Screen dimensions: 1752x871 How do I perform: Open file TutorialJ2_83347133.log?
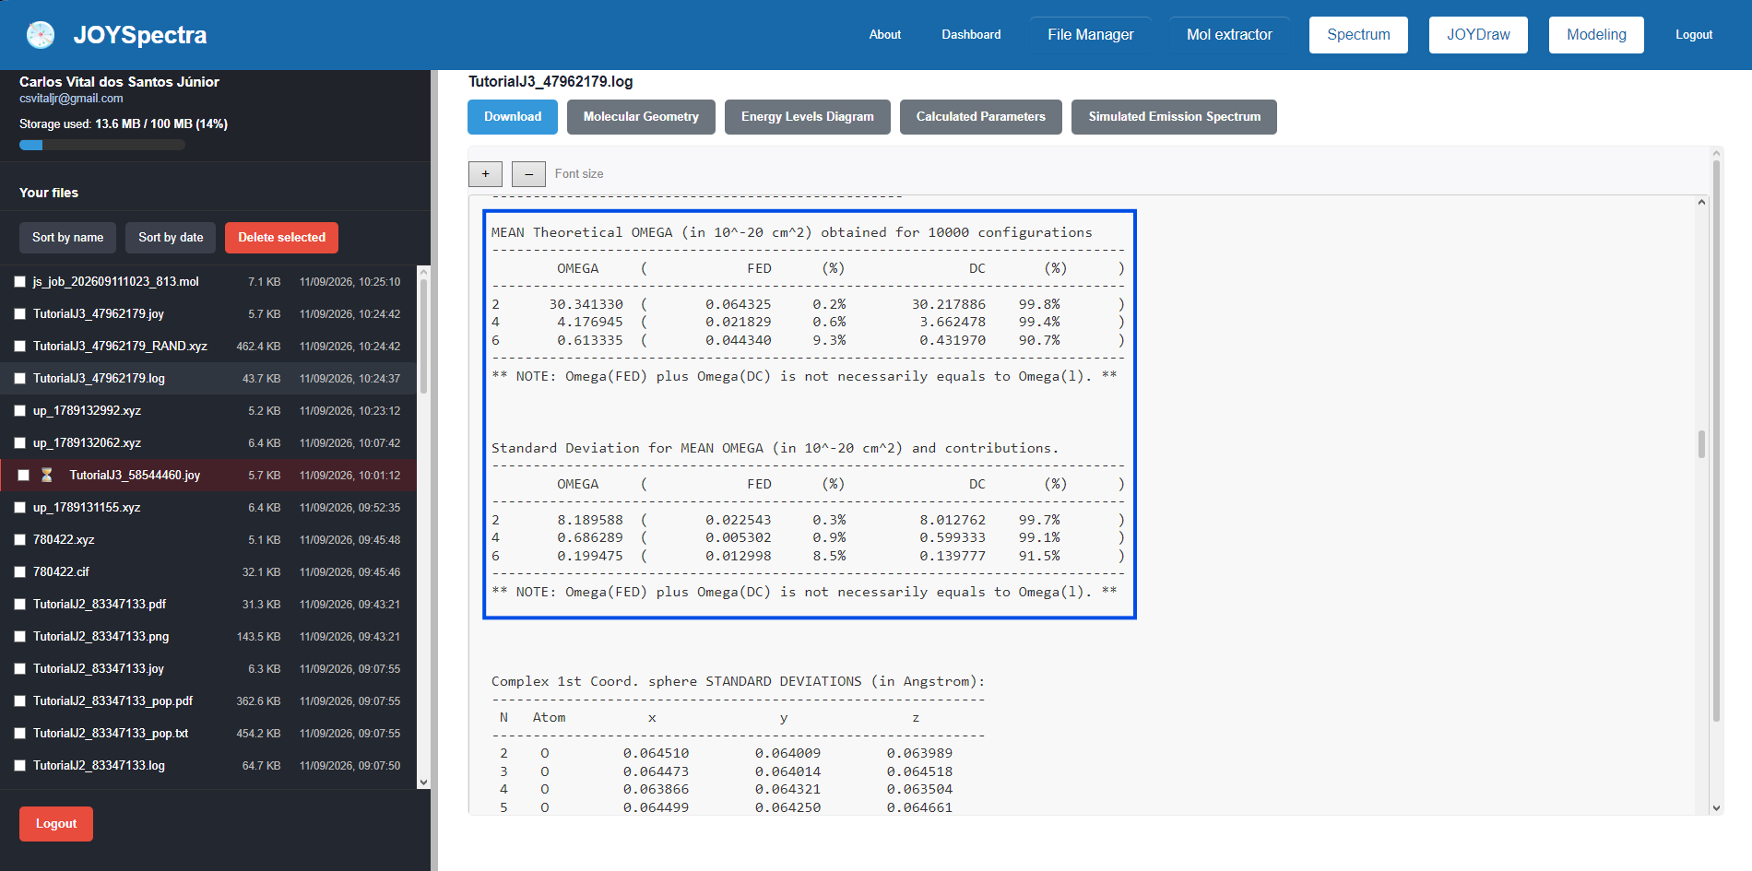tap(99, 766)
